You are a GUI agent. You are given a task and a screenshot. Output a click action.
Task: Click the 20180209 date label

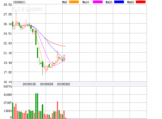(x=46, y=84)
